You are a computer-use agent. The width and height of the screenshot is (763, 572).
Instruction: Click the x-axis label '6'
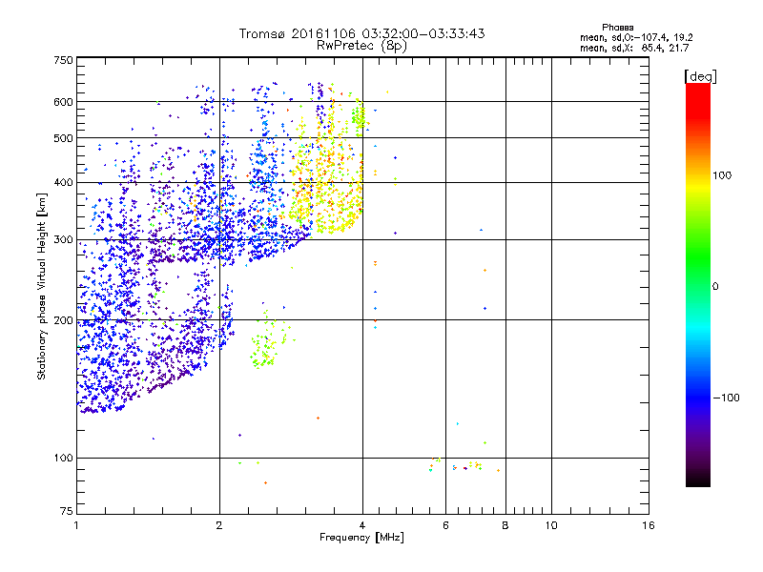coord(445,525)
